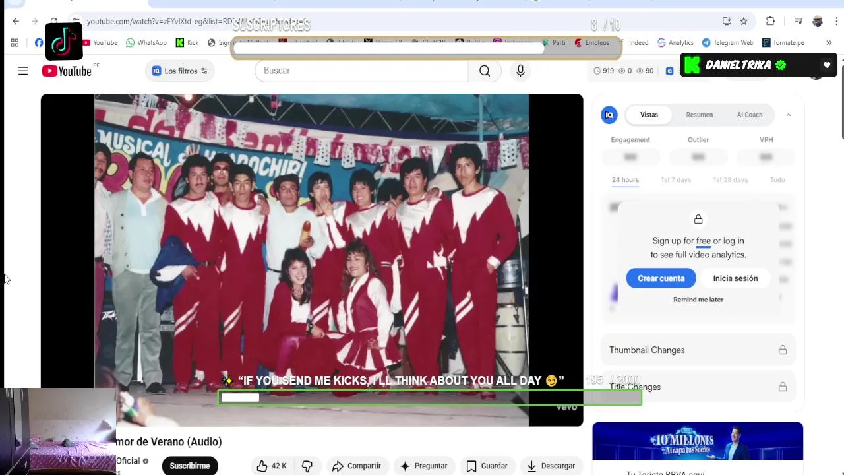Open the locked Thumbnail Changes section

(698, 350)
